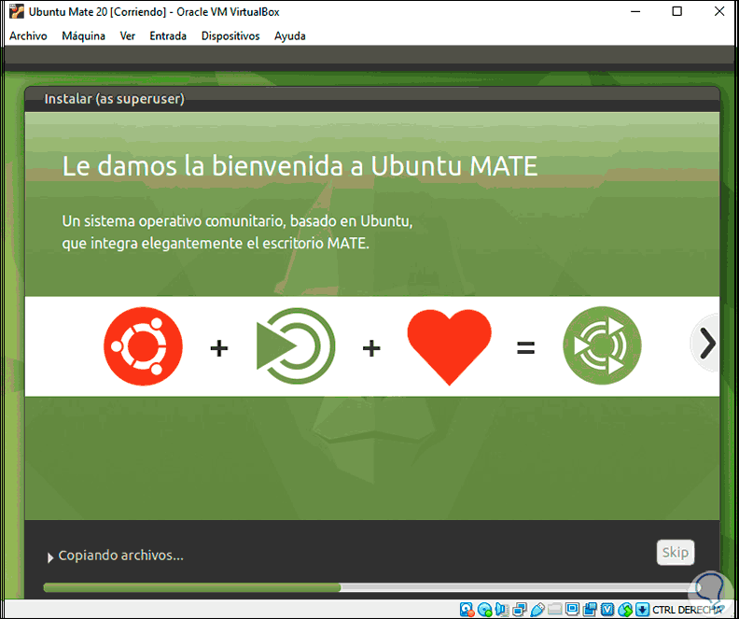Open the Ver menu

(127, 35)
